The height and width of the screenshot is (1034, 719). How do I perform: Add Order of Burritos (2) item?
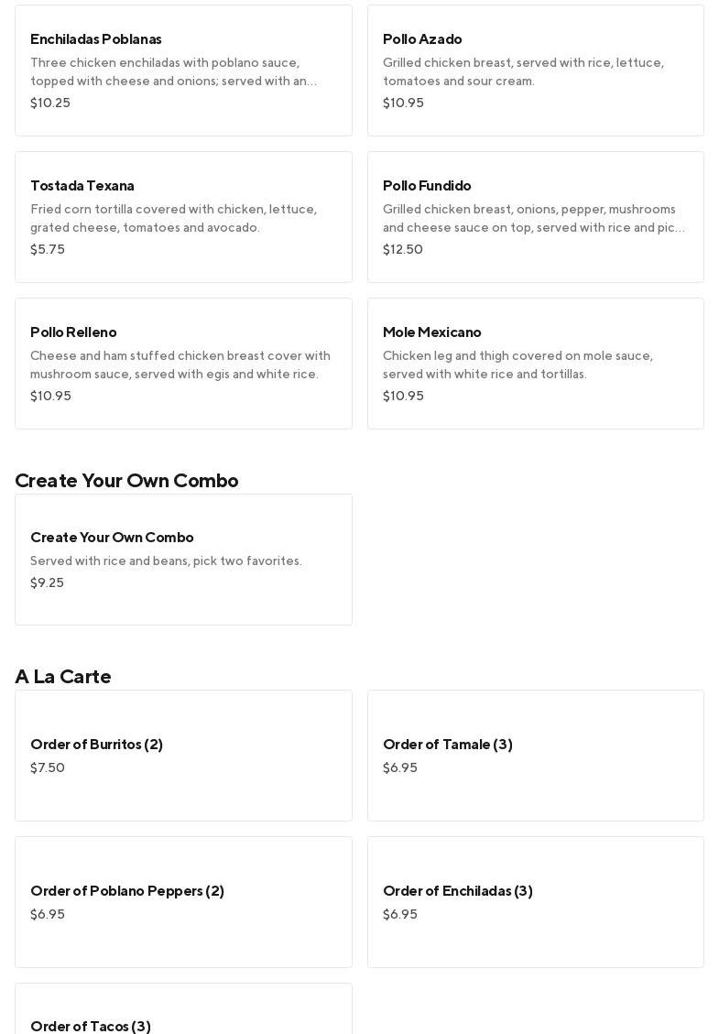pos(183,756)
